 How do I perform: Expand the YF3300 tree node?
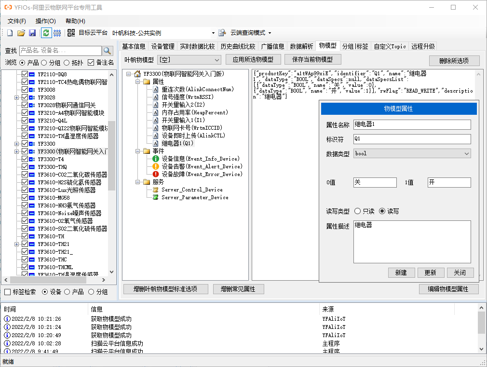click(x=16, y=144)
